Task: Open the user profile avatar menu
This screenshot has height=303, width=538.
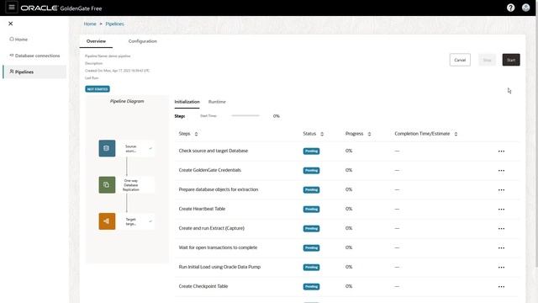Action: (525, 8)
